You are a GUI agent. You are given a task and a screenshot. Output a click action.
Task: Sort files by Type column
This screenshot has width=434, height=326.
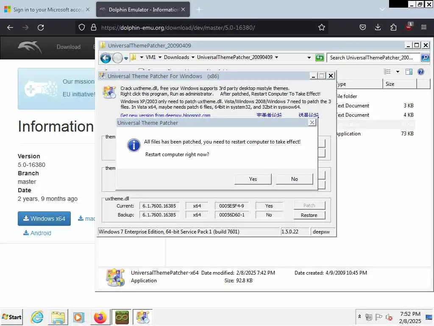click(359, 84)
